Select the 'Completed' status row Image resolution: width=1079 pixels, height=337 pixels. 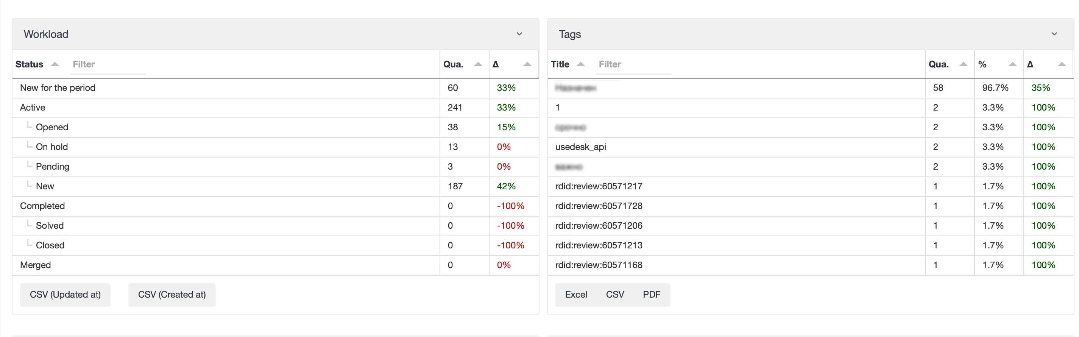click(x=275, y=206)
